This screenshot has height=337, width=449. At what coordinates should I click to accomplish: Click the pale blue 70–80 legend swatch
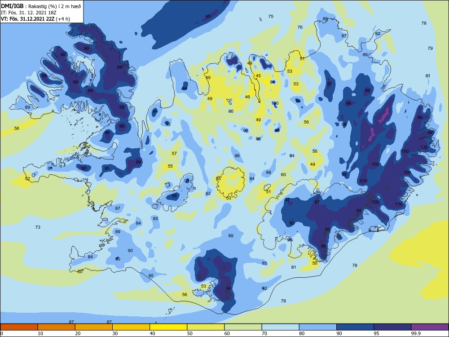[280, 327]
